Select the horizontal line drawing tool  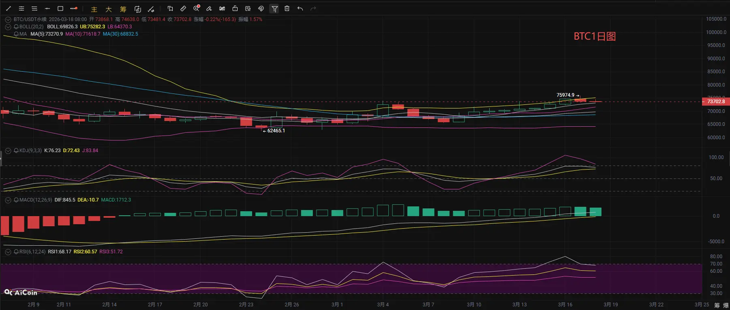47,8
